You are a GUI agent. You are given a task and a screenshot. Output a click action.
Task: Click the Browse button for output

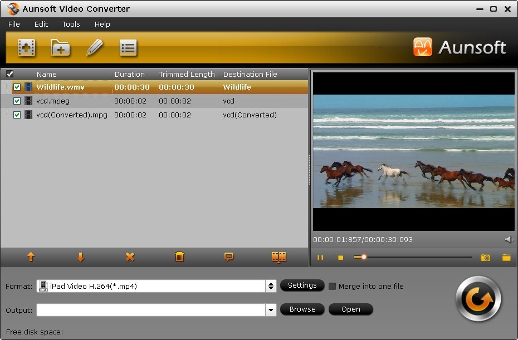pos(302,309)
